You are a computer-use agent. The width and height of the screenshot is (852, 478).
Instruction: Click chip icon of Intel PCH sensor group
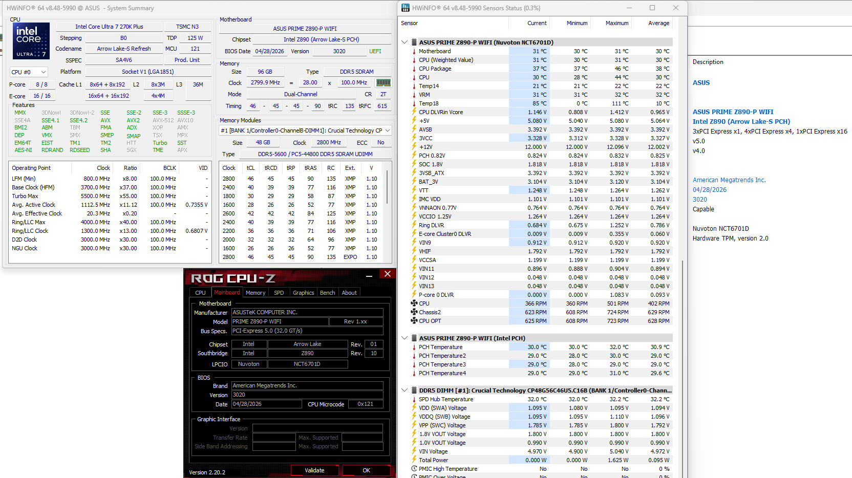click(x=414, y=338)
